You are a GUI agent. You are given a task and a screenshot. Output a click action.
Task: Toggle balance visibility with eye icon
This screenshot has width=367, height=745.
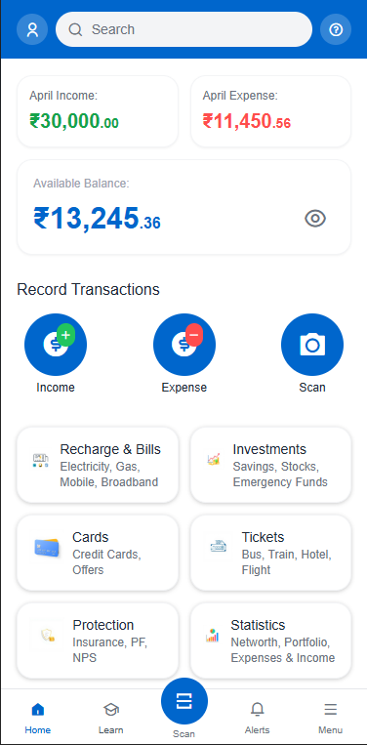(315, 219)
